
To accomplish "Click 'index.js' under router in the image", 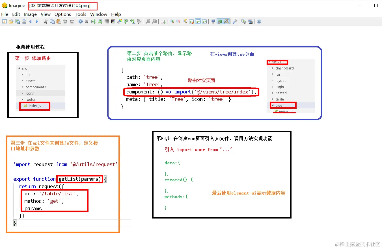I will [35, 106].
